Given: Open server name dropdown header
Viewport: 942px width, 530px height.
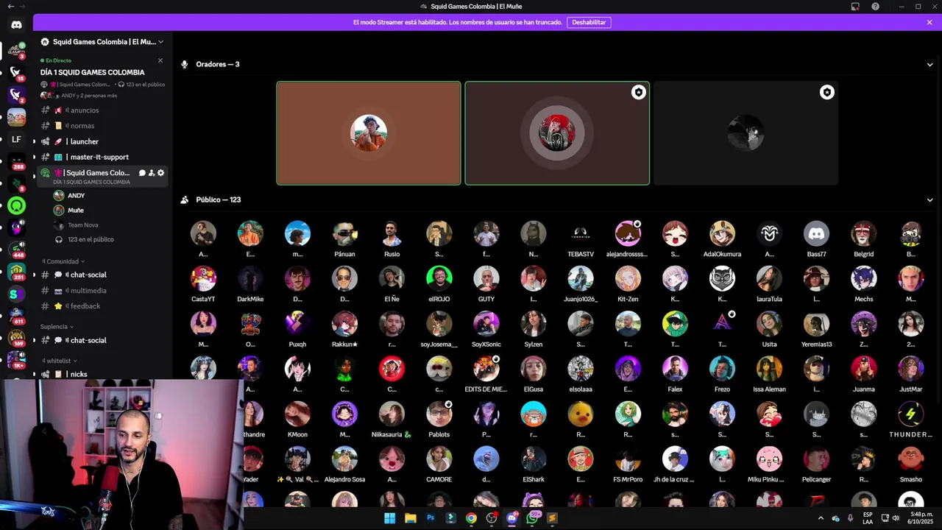Looking at the screenshot, I should 103,42.
